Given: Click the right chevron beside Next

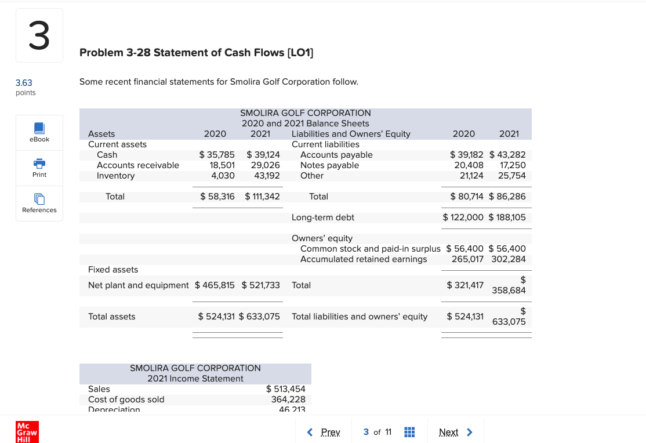Looking at the screenshot, I should 471,432.
